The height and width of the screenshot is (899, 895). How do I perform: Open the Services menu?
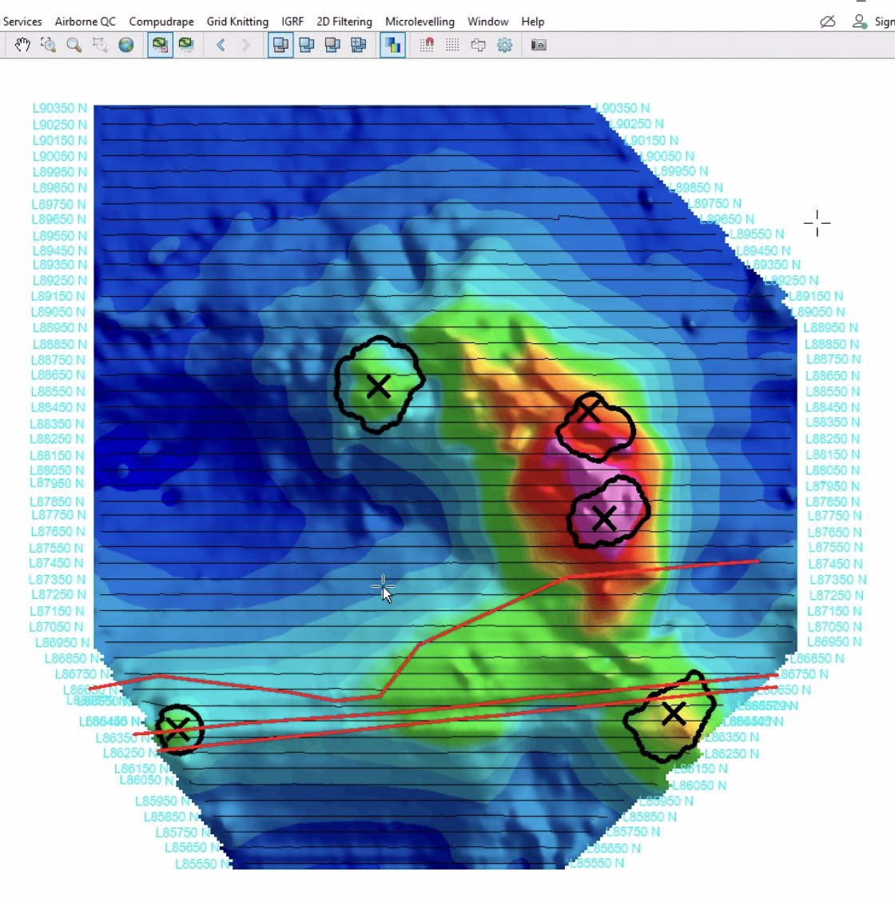point(22,22)
